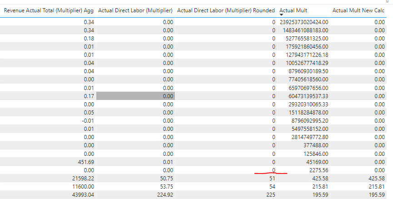
Task: Select the cell 377488.00
Action: 316,145
